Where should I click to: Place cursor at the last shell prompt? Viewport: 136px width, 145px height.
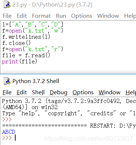(x=15, y=138)
